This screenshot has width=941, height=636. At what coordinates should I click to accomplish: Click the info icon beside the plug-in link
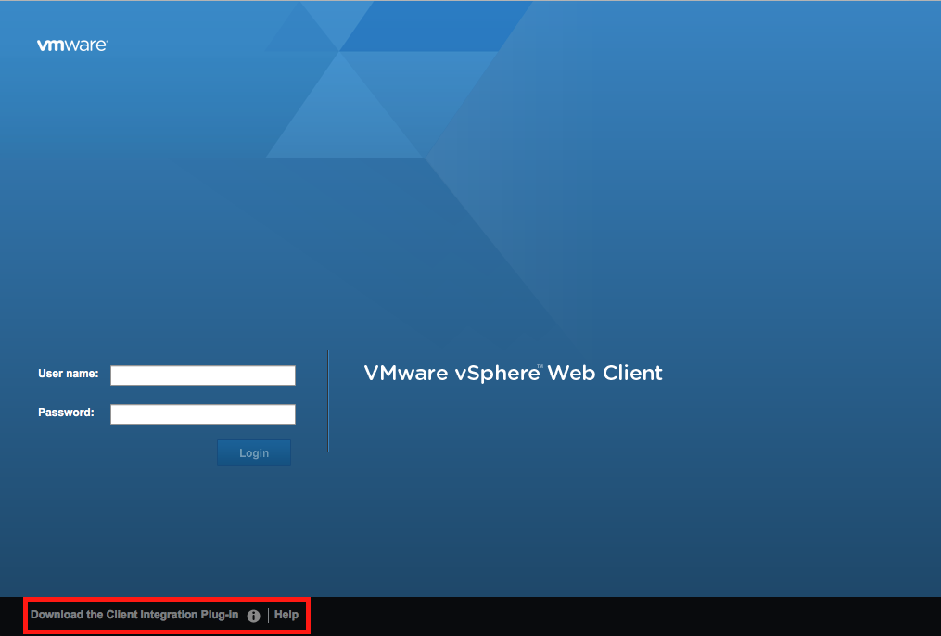coord(253,616)
